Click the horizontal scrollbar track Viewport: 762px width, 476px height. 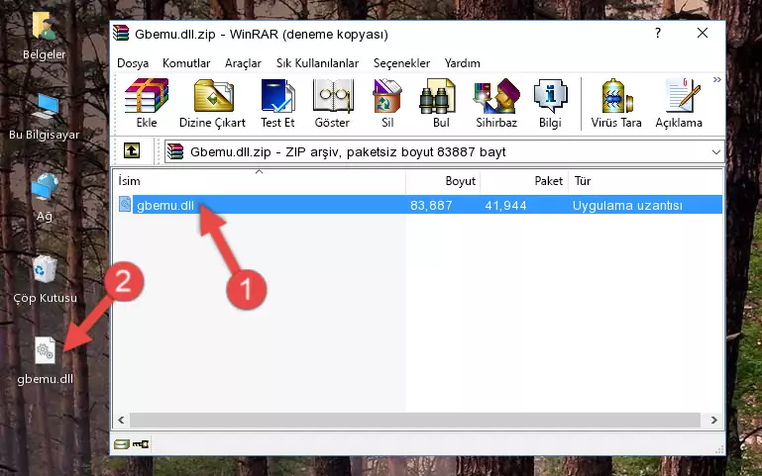(415, 421)
